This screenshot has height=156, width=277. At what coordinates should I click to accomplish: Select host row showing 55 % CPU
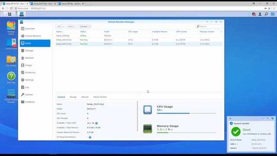coord(138,44)
